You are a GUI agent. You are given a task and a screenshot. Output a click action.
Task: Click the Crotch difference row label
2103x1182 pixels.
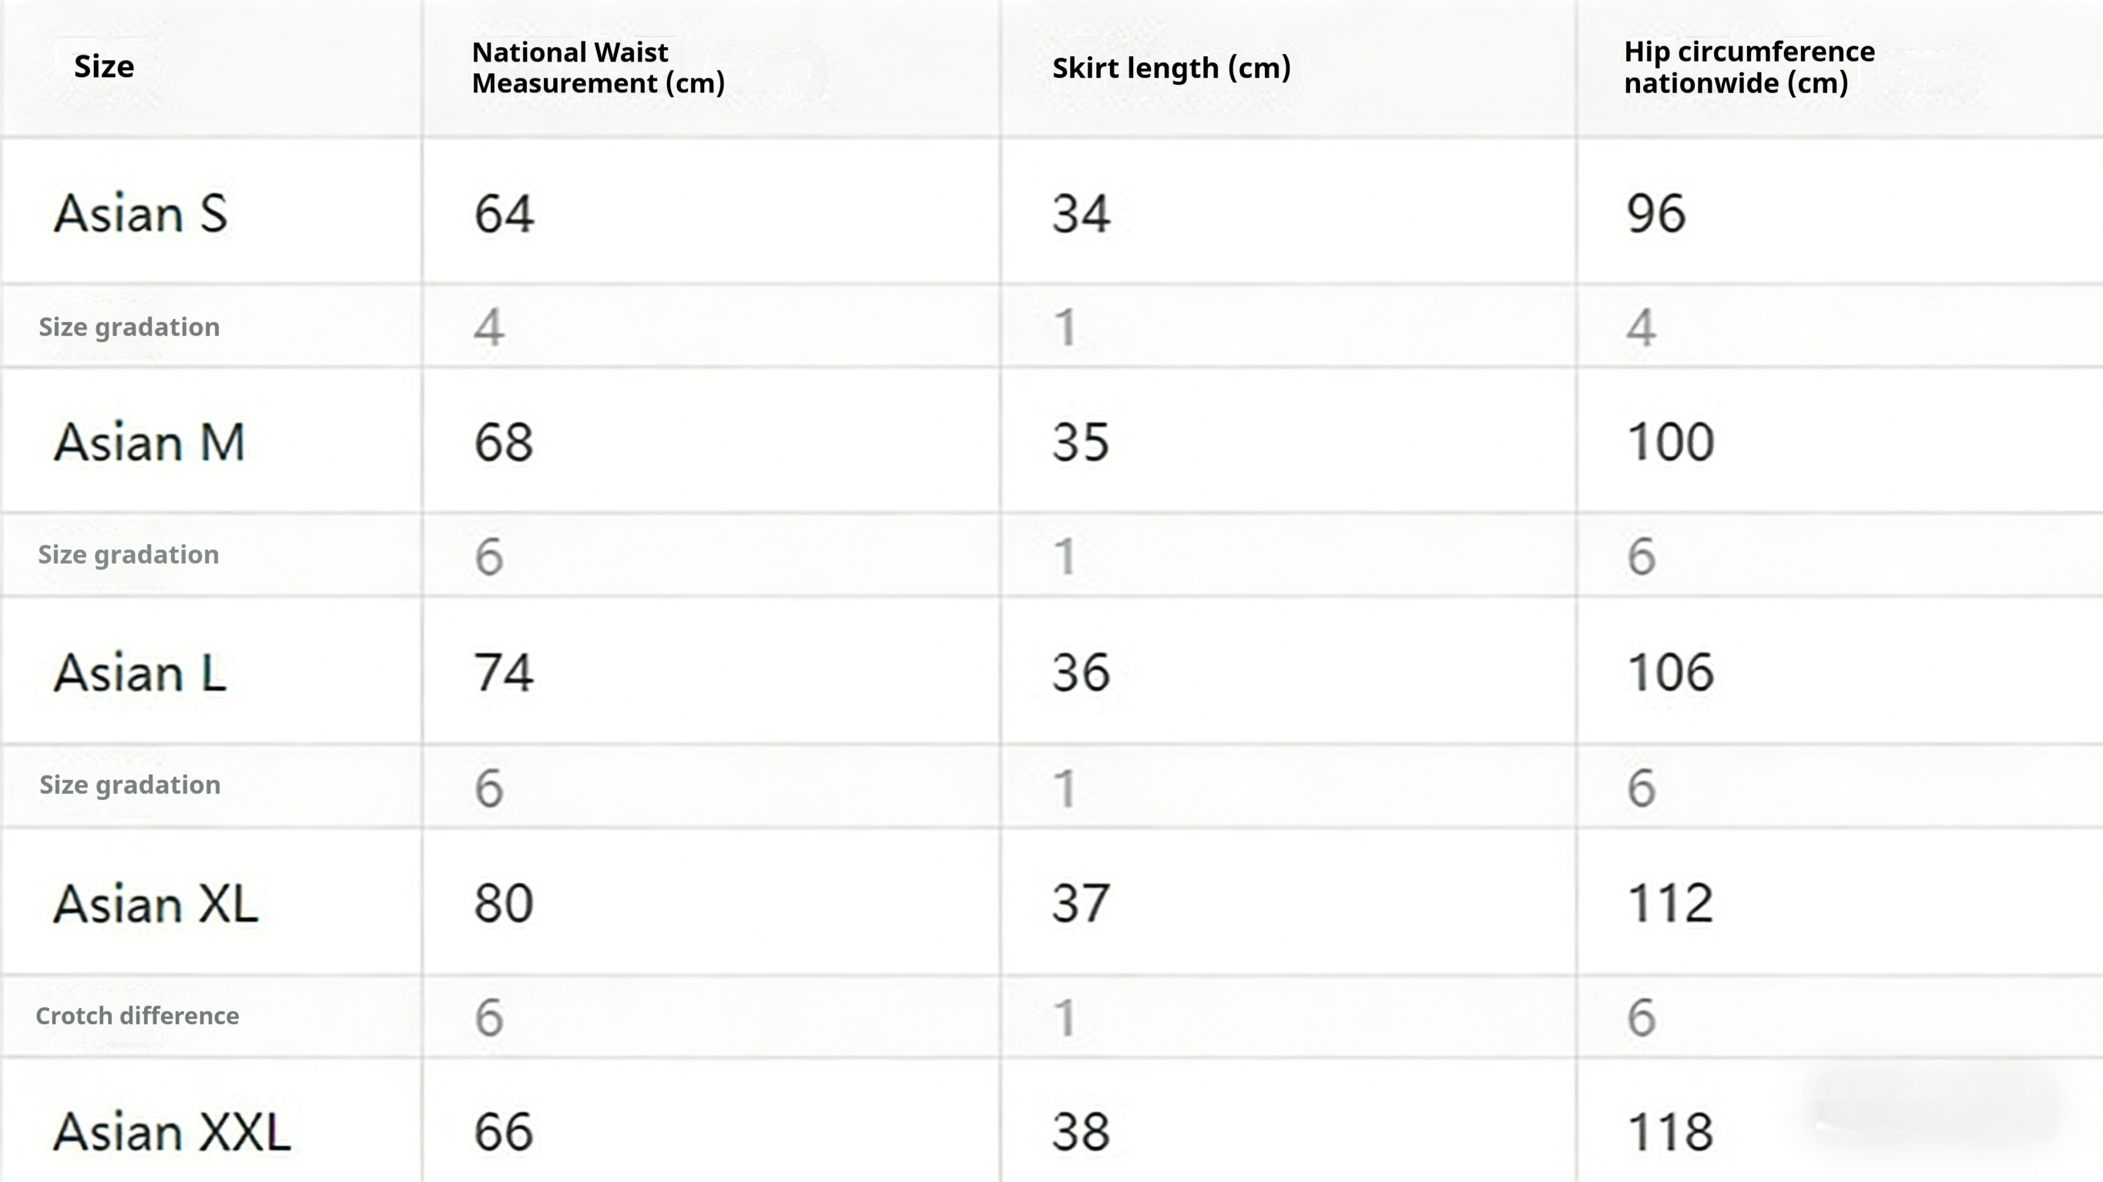[x=137, y=1016]
